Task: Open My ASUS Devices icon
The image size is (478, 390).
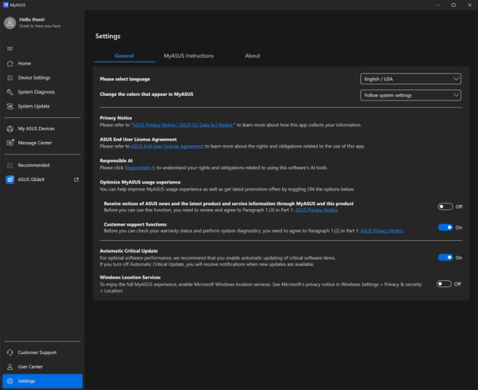Action: (x=10, y=128)
